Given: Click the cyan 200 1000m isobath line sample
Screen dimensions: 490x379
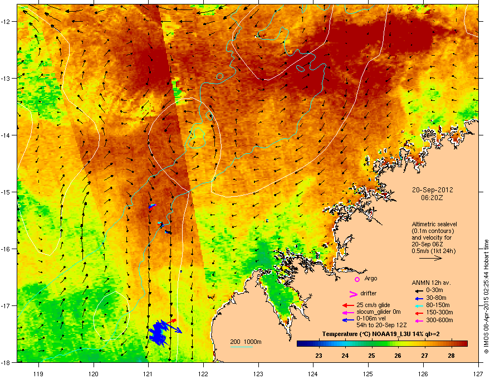Looking at the screenshot, I should pos(242,347).
